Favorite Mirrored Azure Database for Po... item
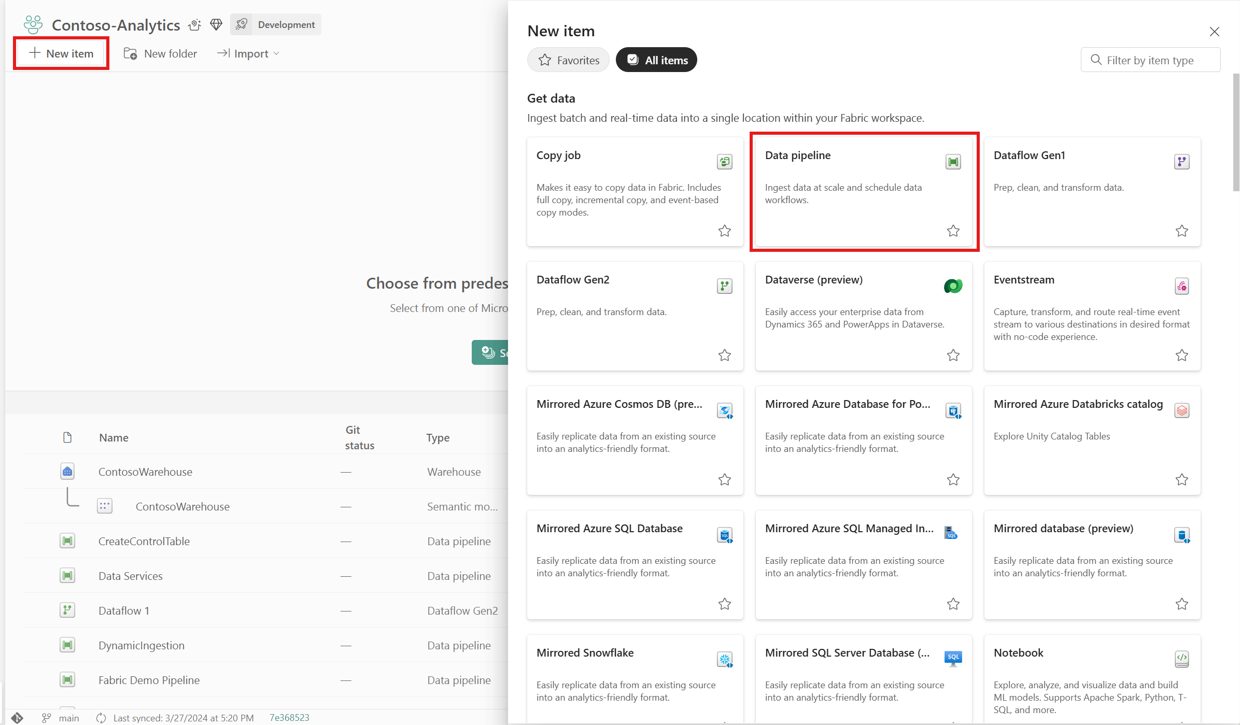Viewport: 1240px width, 725px height. pyautogui.click(x=953, y=479)
